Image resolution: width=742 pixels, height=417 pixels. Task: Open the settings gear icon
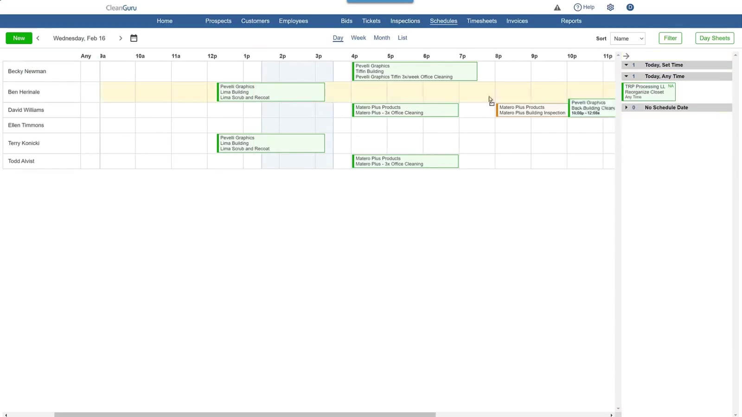click(x=610, y=7)
